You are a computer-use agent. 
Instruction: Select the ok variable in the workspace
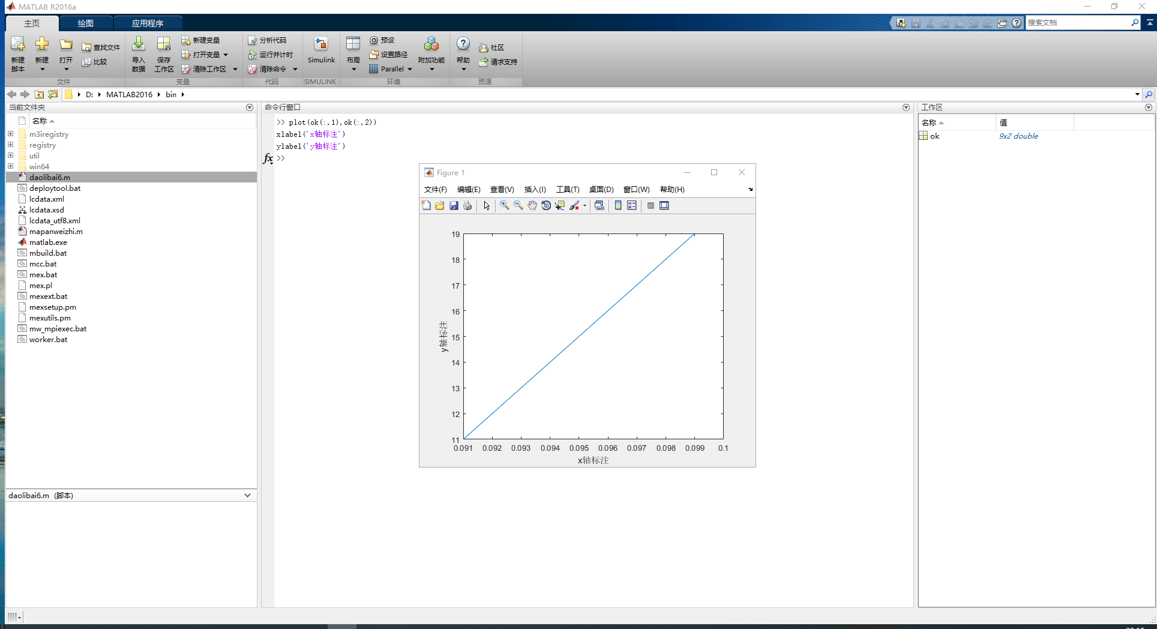pyautogui.click(x=934, y=136)
